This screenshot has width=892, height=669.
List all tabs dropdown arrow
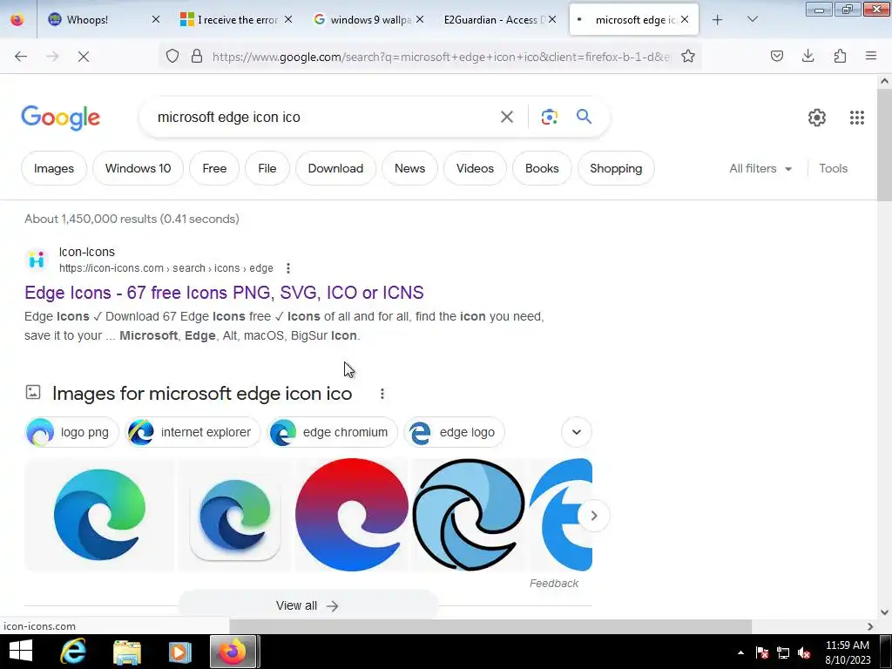pos(752,19)
